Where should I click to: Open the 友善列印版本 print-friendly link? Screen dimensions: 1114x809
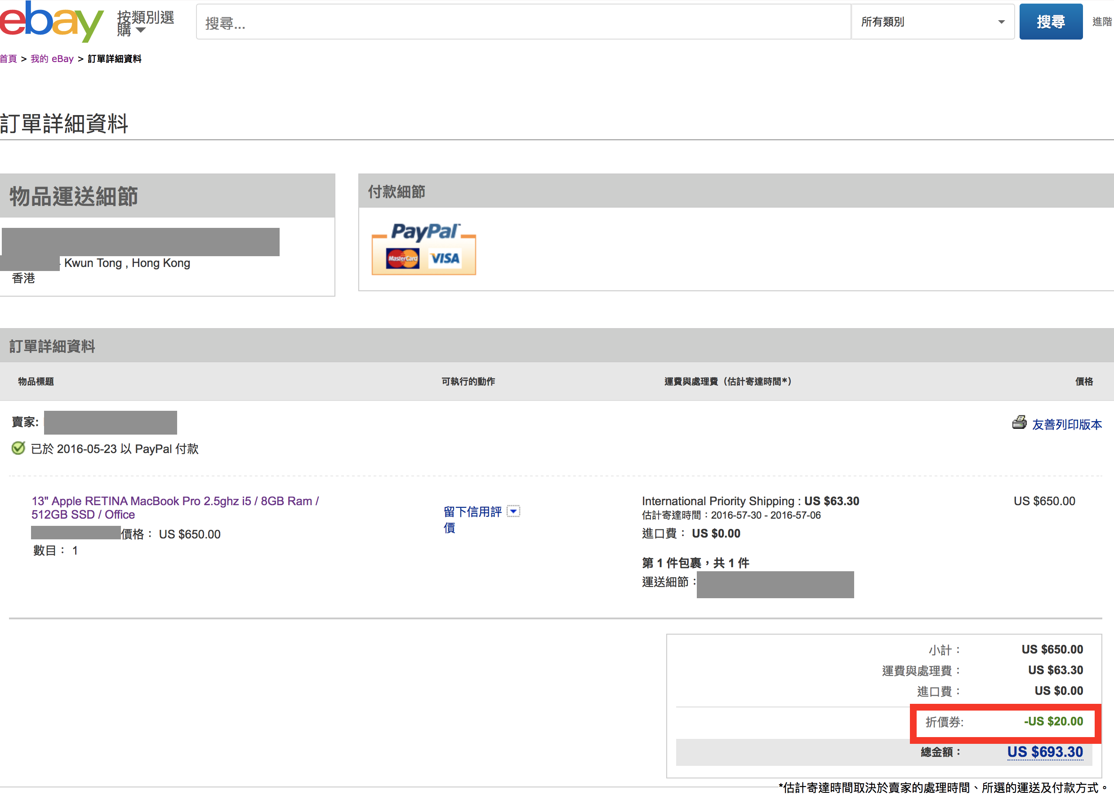1066,424
